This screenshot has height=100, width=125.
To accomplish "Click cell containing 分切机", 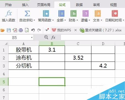I will coord(24,66).
